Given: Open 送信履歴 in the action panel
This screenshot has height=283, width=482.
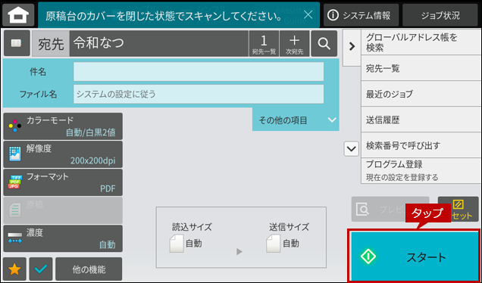Looking at the screenshot, I should [x=421, y=120].
